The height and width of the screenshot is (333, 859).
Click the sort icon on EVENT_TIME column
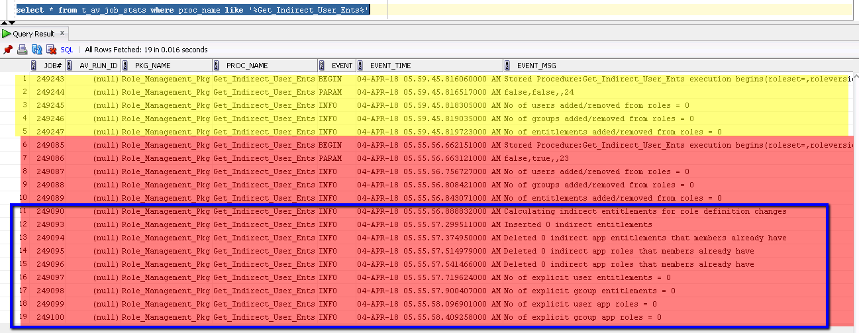[x=360, y=66]
